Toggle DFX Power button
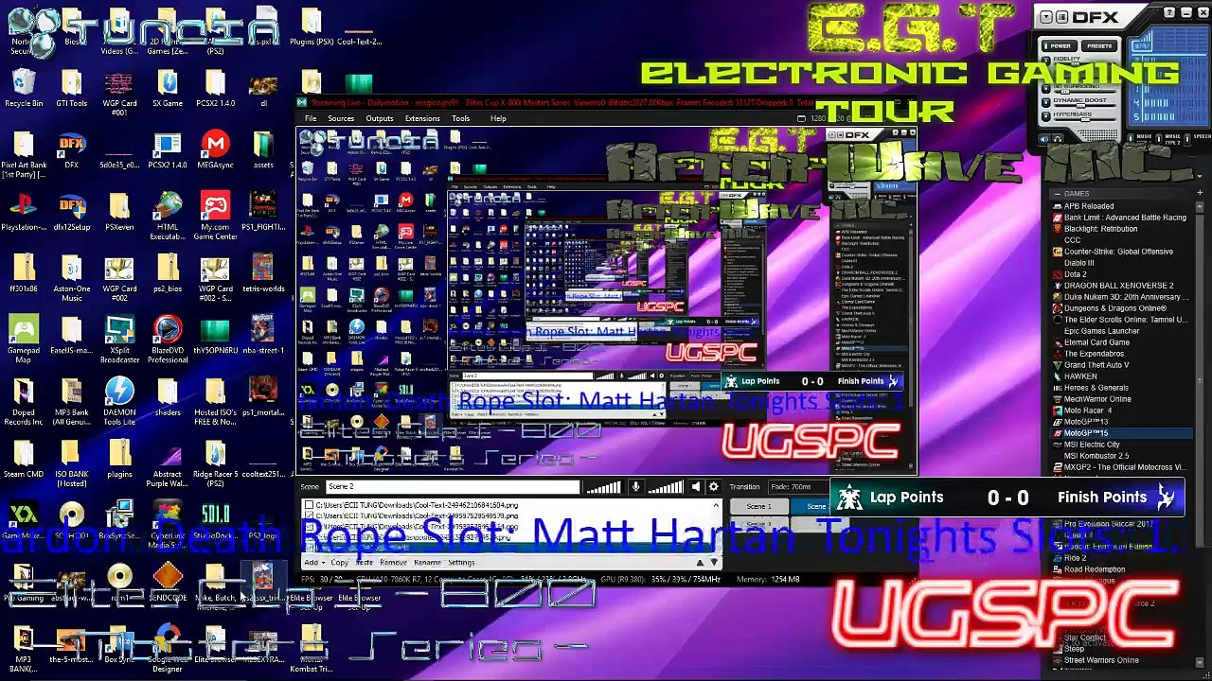This screenshot has height=681, width=1212. (x=1060, y=45)
